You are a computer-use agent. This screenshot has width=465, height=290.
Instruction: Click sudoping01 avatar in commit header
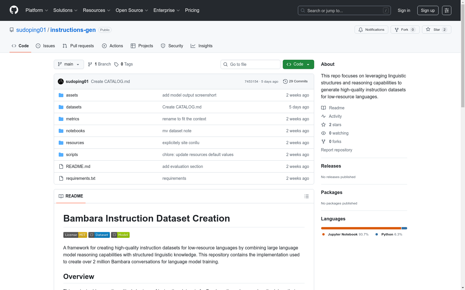61,81
